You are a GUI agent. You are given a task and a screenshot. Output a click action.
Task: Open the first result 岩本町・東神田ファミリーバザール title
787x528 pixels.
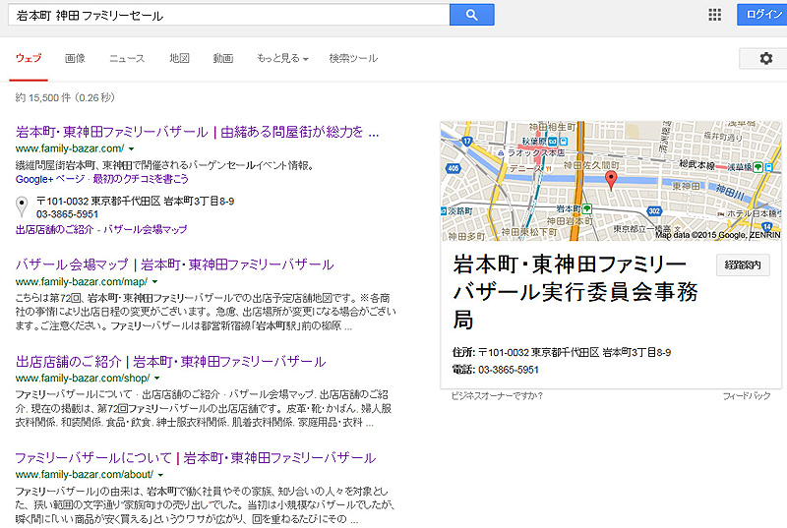point(198,132)
